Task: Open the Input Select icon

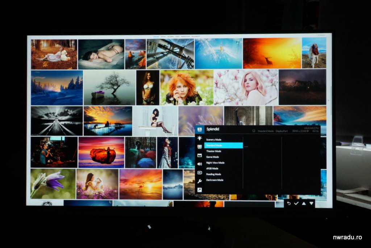Action: coord(200,173)
